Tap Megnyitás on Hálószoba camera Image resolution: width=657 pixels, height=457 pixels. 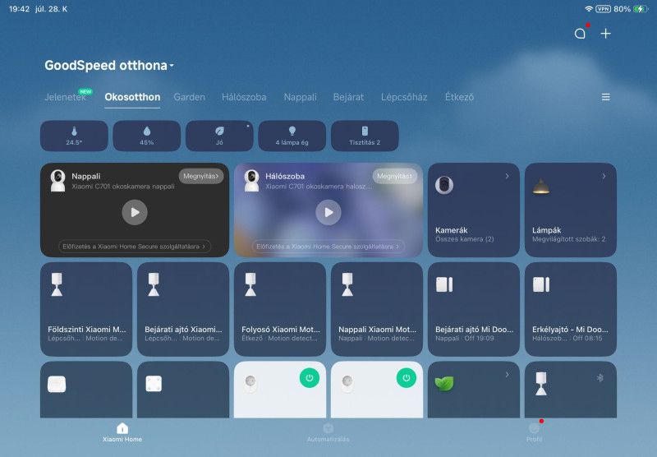tap(395, 176)
